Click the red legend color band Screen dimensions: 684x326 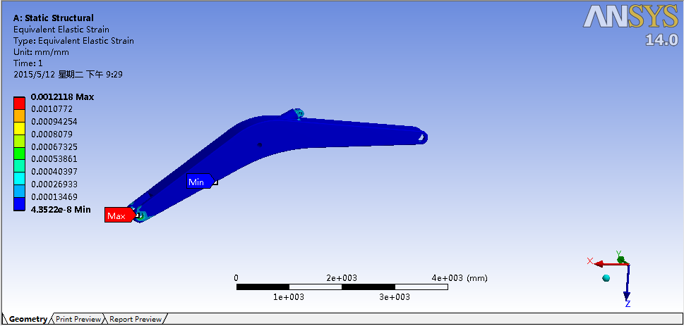click(x=19, y=104)
